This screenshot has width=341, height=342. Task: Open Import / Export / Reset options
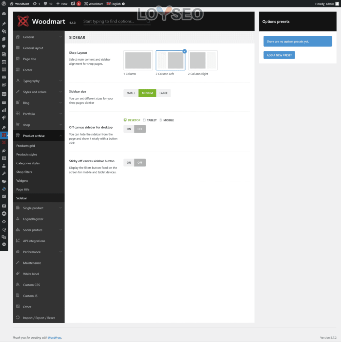39,317
